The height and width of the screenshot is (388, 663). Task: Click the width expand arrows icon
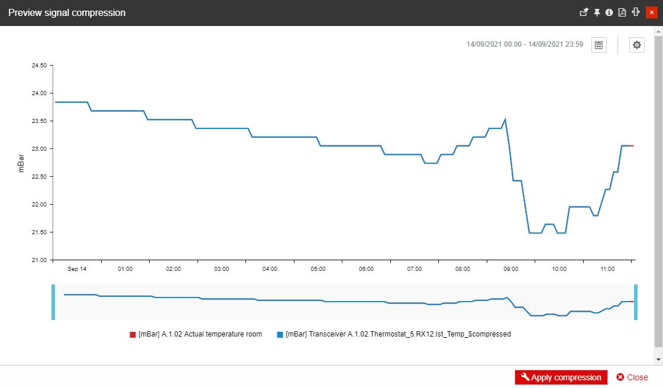(x=636, y=12)
